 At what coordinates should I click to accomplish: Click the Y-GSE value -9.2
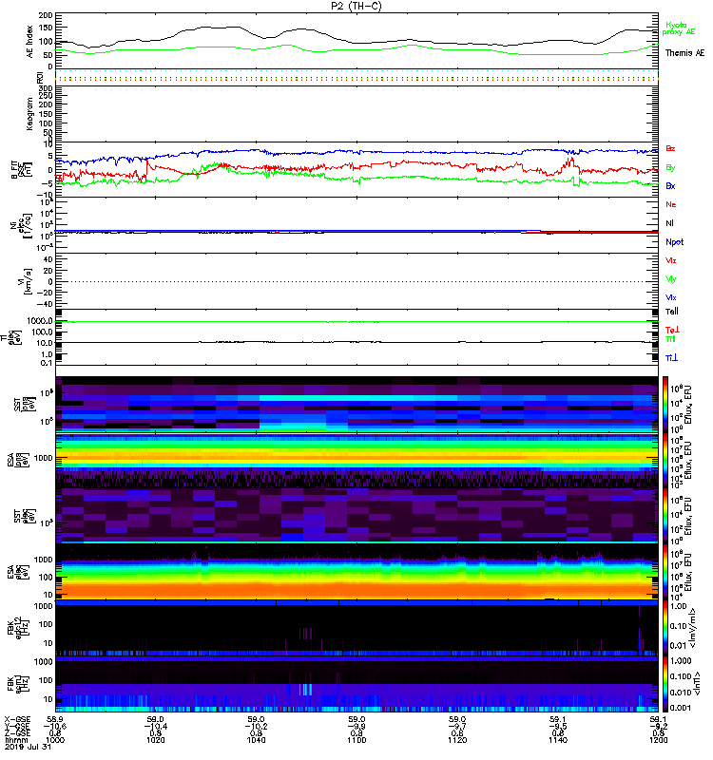click(x=658, y=727)
